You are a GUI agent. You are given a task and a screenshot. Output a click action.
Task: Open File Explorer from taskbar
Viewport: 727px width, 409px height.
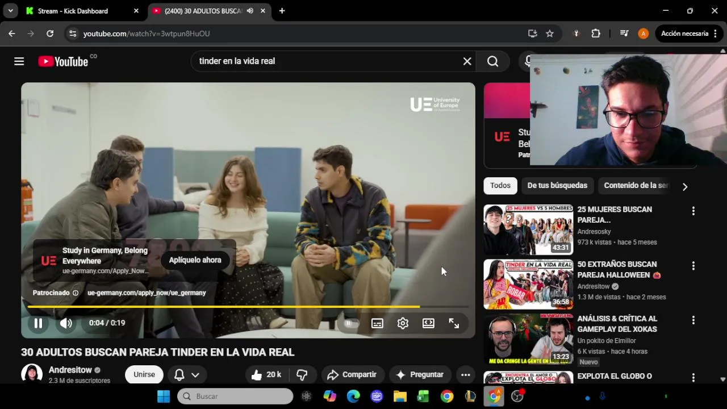pyautogui.click(x=400, y=397)
